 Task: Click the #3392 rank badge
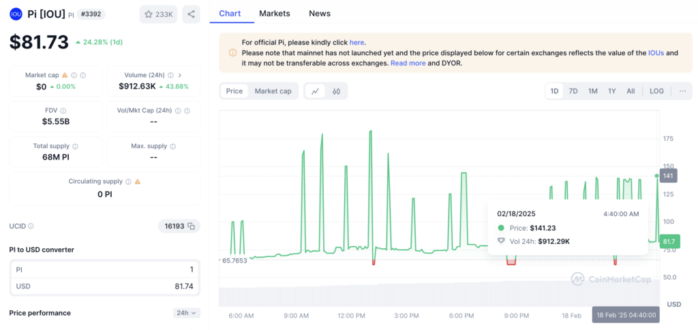pos(91,14)
